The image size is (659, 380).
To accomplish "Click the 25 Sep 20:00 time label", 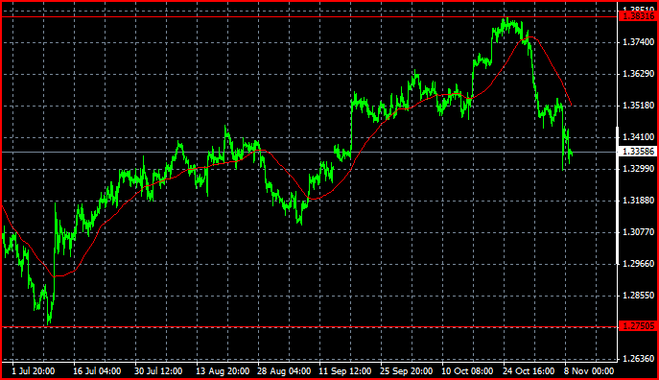I will coord(407,371).
